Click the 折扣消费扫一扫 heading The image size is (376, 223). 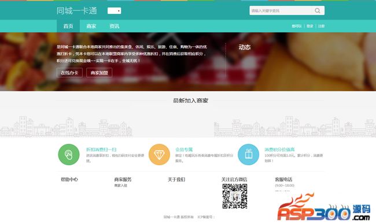101,150
